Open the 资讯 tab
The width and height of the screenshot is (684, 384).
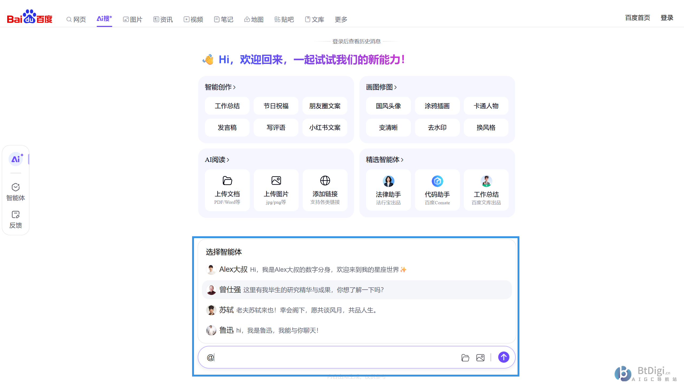163,19
